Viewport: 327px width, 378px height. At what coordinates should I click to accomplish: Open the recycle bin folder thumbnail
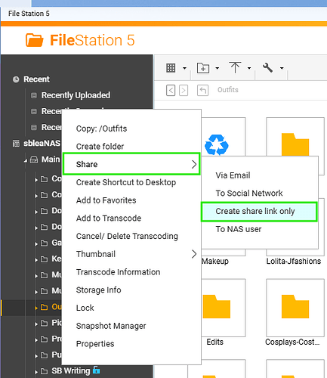(x=217, y=145)
